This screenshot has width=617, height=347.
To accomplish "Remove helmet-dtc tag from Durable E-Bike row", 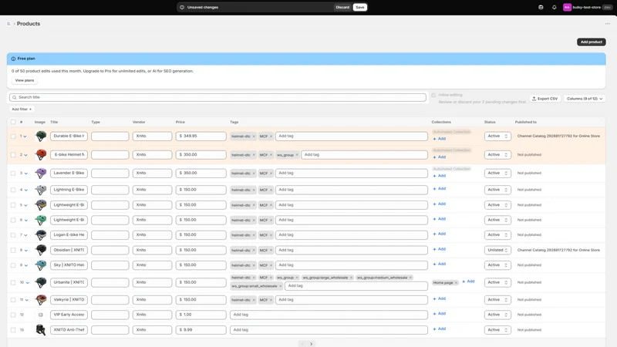I will 254,136.
